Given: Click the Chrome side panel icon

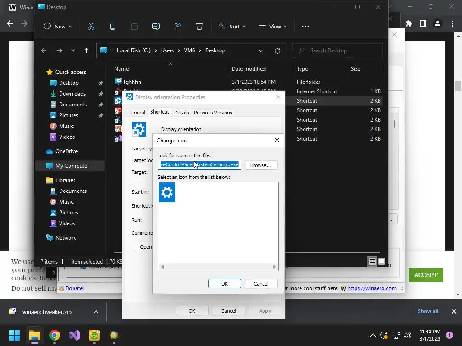Looking at the screenshot, I should [423, 23].
